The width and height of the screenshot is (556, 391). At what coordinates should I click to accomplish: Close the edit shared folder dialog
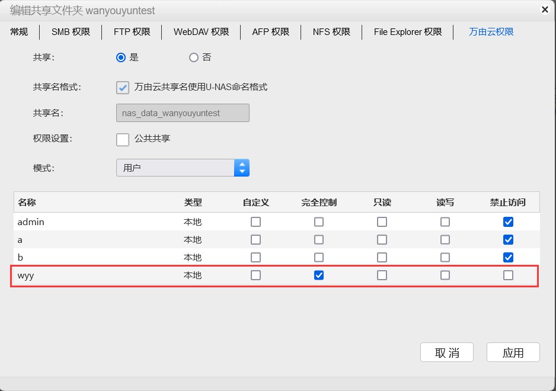coord(545,9)
